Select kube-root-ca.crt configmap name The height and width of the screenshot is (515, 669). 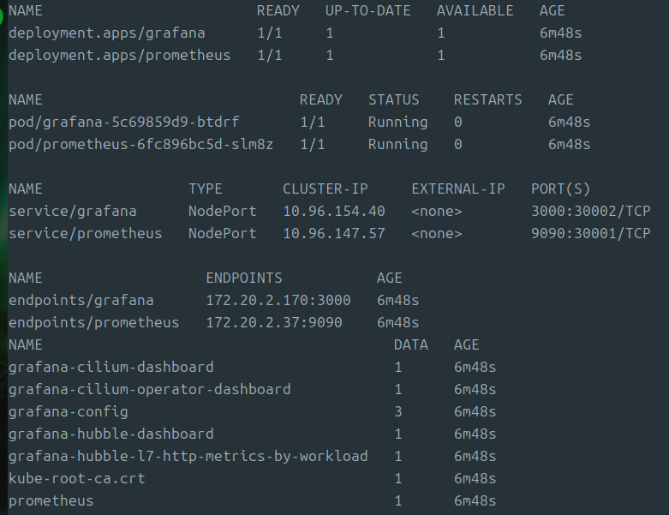pyautogui.click(x=77, y=479)
